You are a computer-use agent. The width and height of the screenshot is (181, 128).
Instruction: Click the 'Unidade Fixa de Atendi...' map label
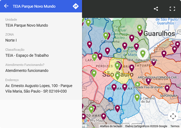[149, 87]
